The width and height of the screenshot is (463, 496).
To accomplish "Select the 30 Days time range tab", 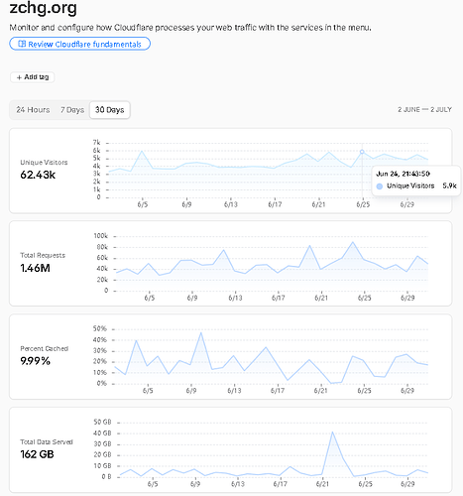I will pyautogui.click(x=110, y=110).
